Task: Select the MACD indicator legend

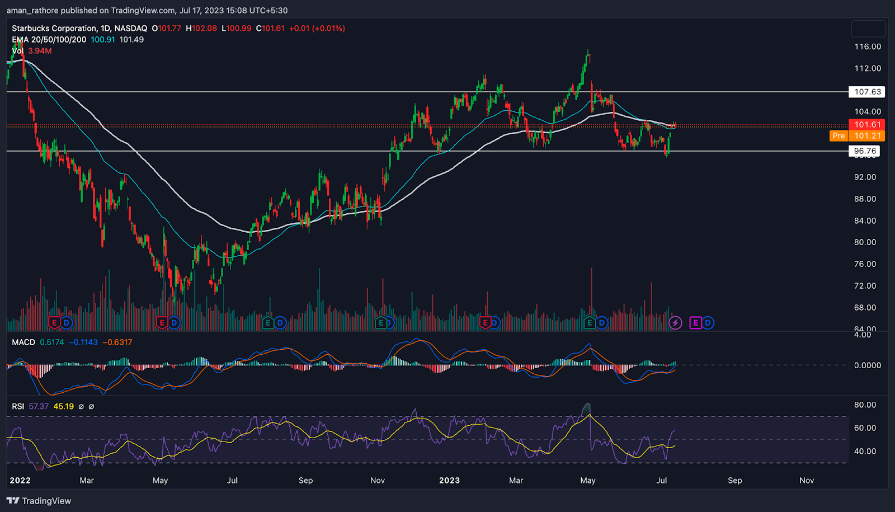Action: (23, 342)
